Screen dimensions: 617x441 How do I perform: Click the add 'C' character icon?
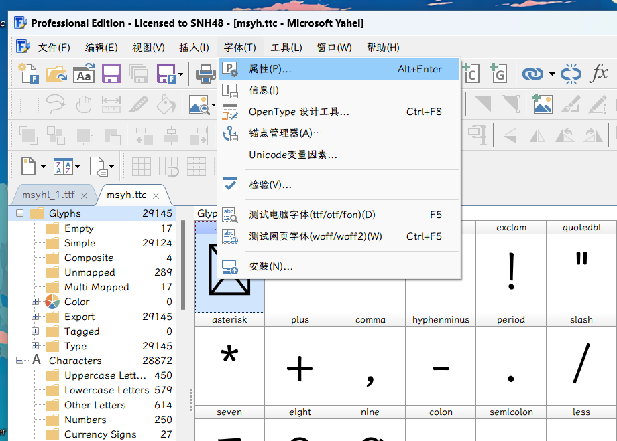pyautogui.click(x=471, y=74)
